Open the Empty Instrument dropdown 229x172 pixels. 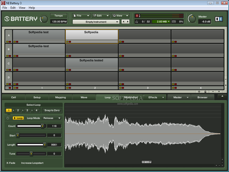click(x=96, y=22)
